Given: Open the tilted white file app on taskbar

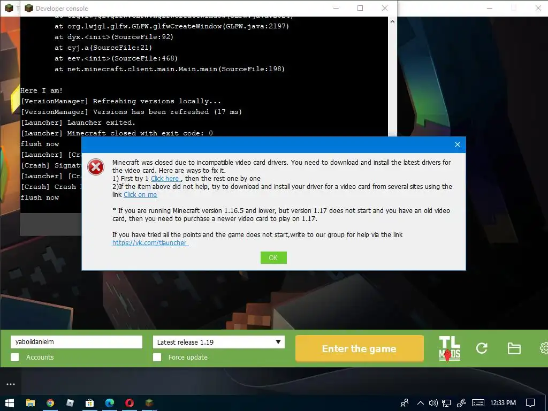Looking at the screenshot, I should pyautogui.click(x=70, y=403).
